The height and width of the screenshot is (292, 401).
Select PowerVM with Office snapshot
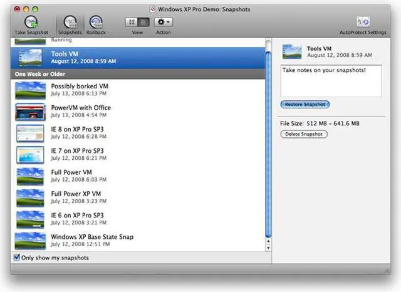point(138,112)
